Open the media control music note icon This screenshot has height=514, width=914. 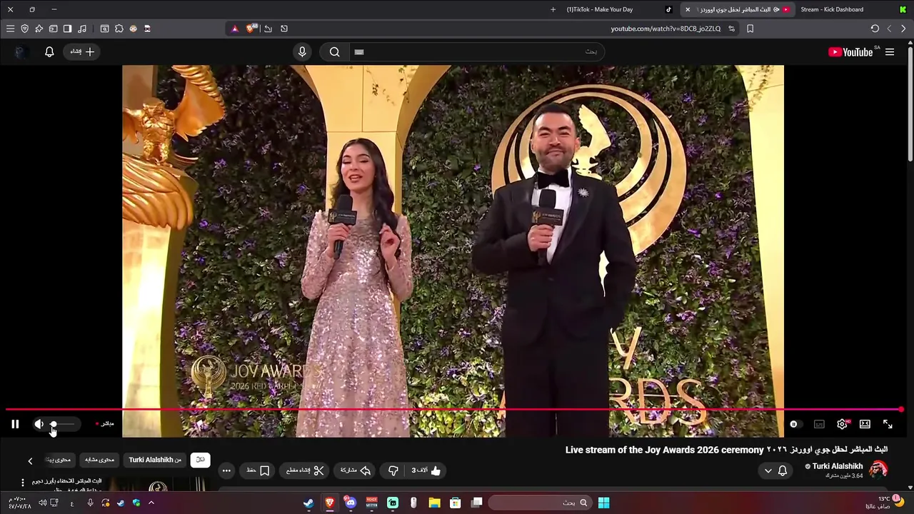81,29
